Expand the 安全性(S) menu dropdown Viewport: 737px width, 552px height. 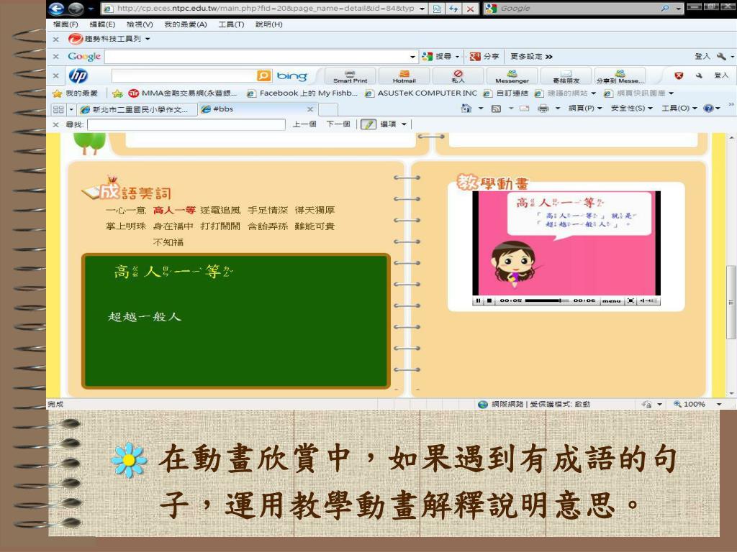click(650, 109)
